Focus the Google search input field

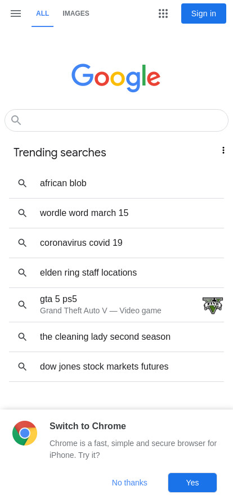[x=116, y=120]
